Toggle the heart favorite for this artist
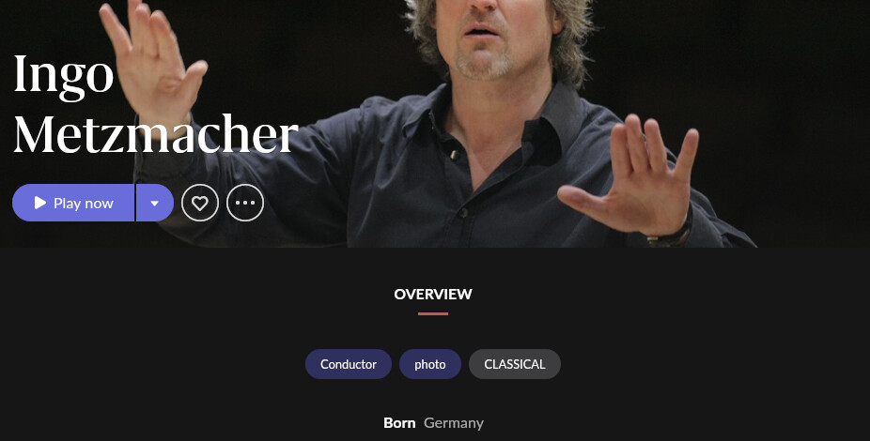 coord(200,203)
